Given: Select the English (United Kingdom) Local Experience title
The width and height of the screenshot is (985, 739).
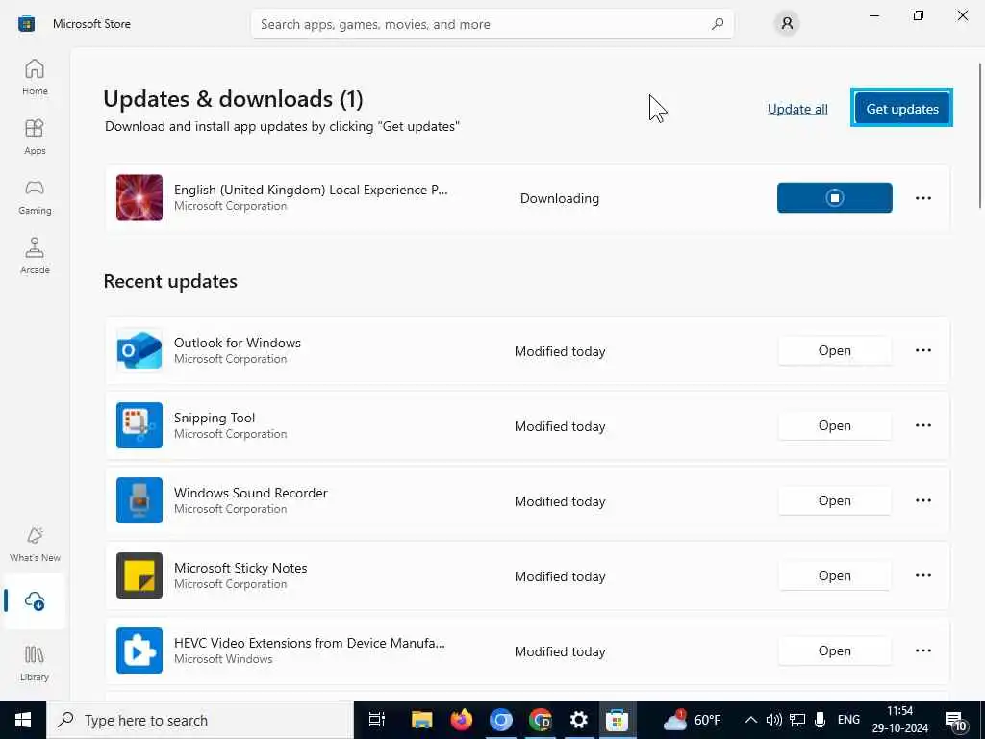Looking at the screenshot, I should (311, 190).
